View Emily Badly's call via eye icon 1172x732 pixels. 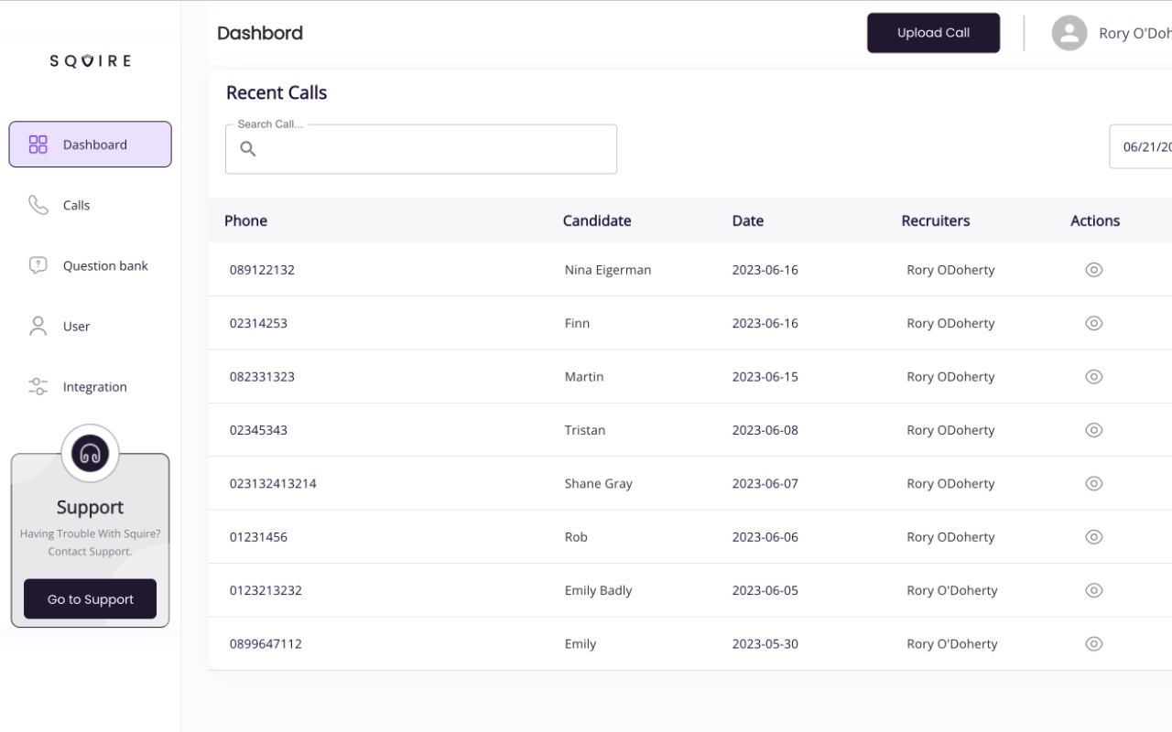(1093, 590)
